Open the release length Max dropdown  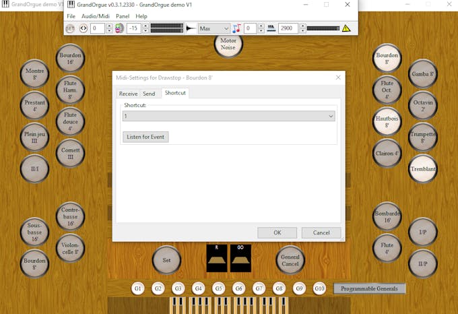click(214, 28)
